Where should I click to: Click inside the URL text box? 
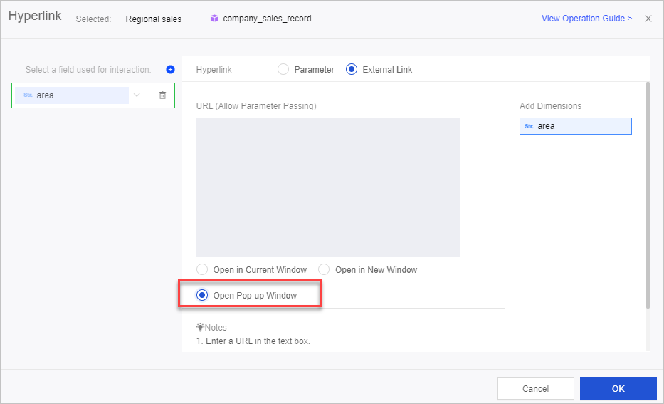pyautogui.click(x=328, y=187)
